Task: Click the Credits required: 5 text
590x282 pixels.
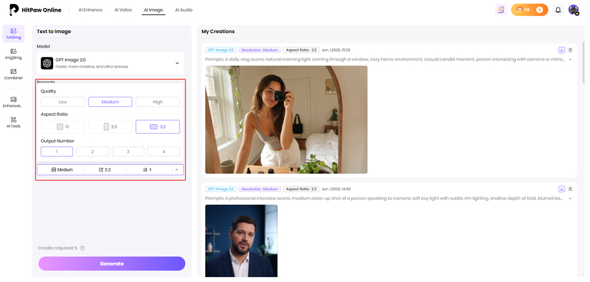Action: click(57, 248)
